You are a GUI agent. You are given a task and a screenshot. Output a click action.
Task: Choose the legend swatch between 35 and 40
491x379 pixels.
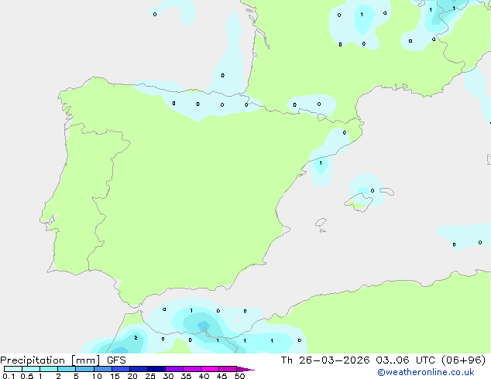coord(192,369)
